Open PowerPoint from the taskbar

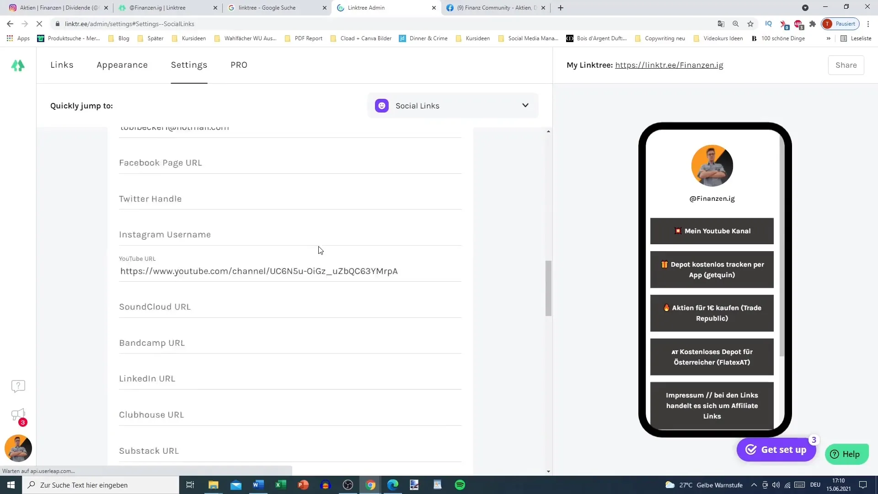(x=303, y=485)
